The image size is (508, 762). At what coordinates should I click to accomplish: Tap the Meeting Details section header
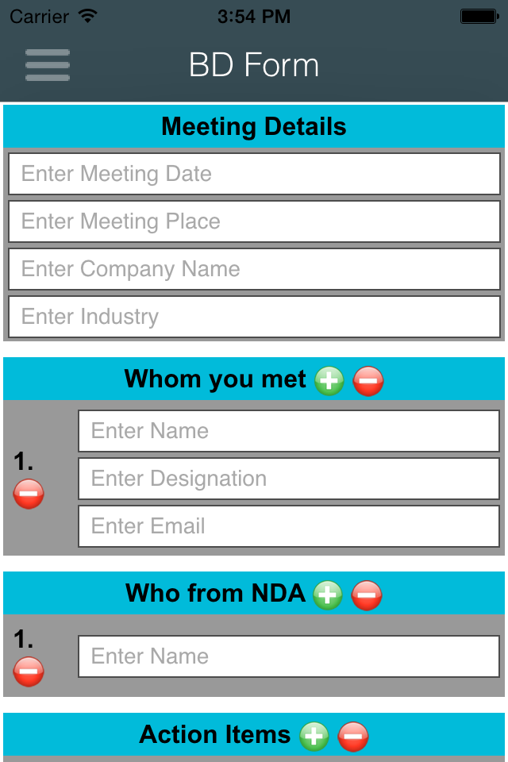coord(254,127)
